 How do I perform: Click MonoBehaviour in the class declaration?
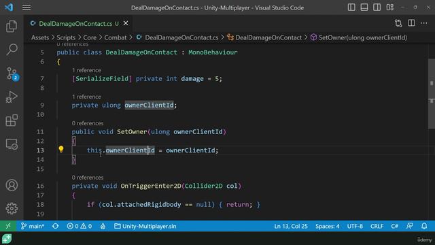coord(213,52)
